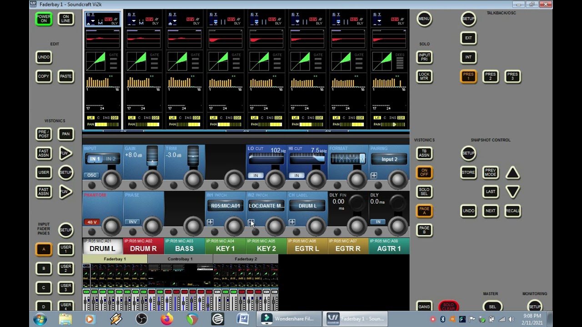Recall the snapshot with RECALL
582x327 pixels.
pos(512,211)
